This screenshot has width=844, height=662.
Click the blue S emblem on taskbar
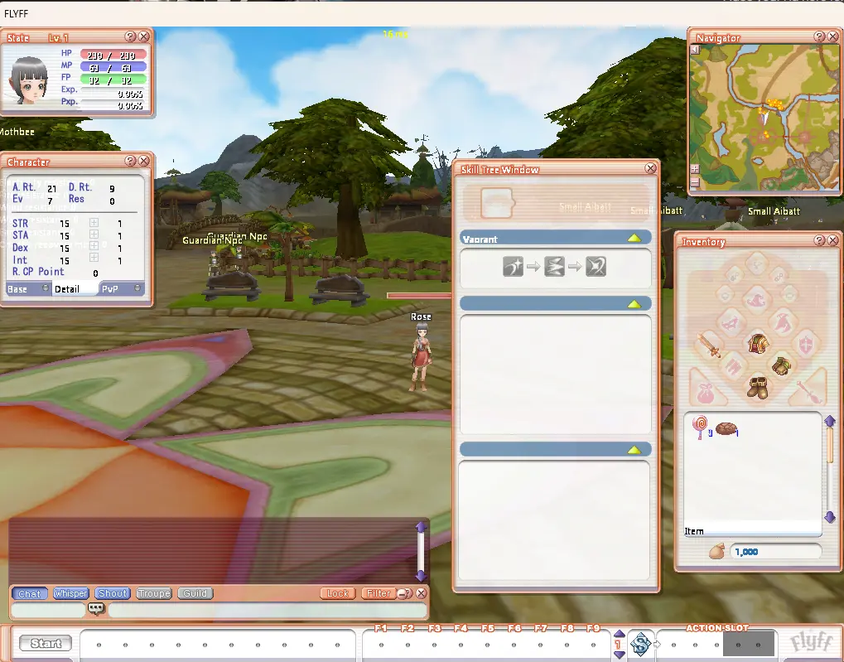click(x=640, y=645)
